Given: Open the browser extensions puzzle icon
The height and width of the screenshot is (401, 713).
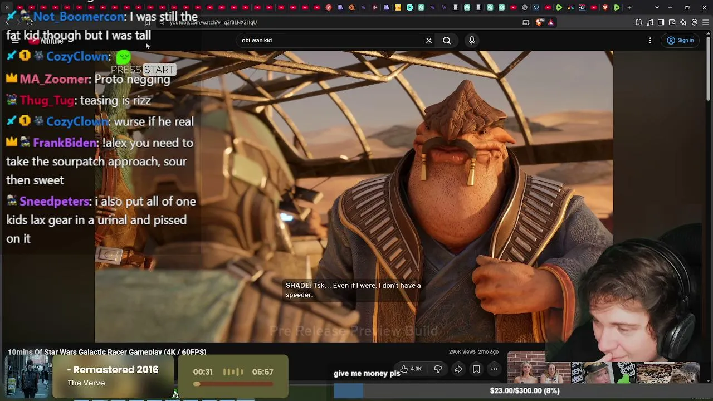Looking at the screenshot, I should 639,22.
